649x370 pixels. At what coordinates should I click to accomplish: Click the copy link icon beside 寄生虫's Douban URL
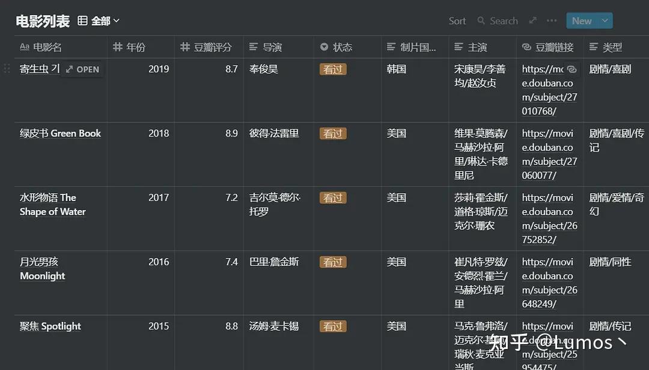point(571,69)
